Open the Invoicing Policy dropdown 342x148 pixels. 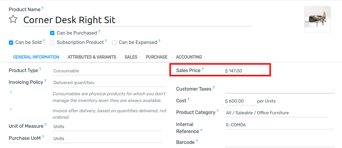[x=109, y=83]
